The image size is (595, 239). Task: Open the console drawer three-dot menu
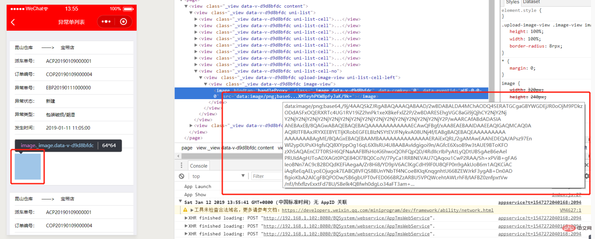click(x=181, y=165)
